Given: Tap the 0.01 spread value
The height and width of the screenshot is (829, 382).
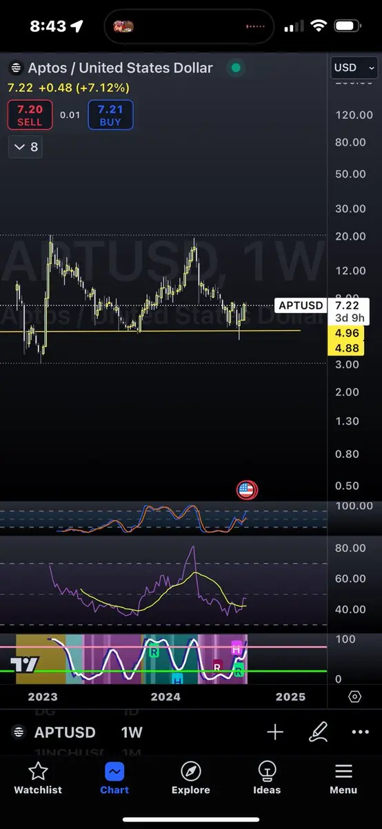Looking at the screenshot, I should 70,115.
